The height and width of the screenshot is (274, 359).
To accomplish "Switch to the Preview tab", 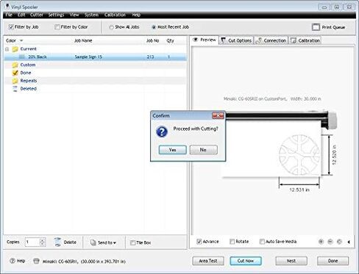I will pos(205,40).
